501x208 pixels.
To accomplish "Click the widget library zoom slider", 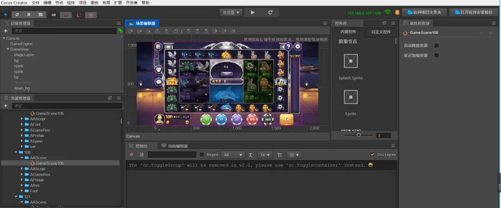I will pyautogui.click(x=359, y=135).
